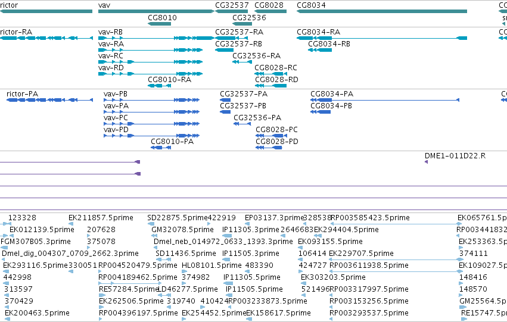The width and height of the screenshot is (507, 322).
Task: Click the IP11505.3prime EST label
Action: point(251,254)
